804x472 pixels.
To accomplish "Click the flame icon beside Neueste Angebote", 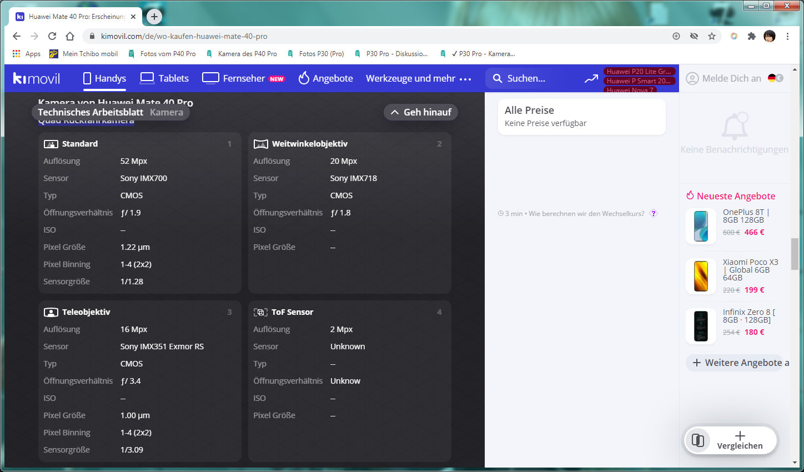I will pyautogui.click(x=690, y=195).
